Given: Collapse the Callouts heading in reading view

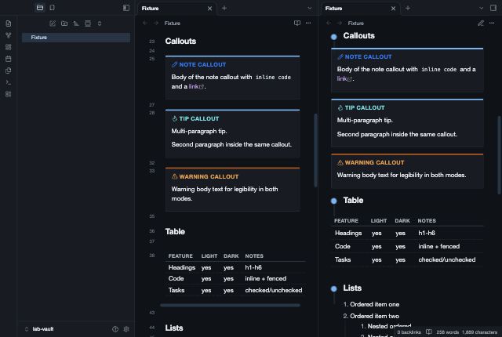Looking at the screenshot, I should coord(333,37).
